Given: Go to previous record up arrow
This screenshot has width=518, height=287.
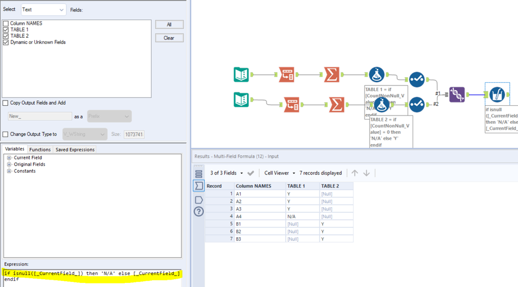Looking at the screenshot, I should coord(355,173).
